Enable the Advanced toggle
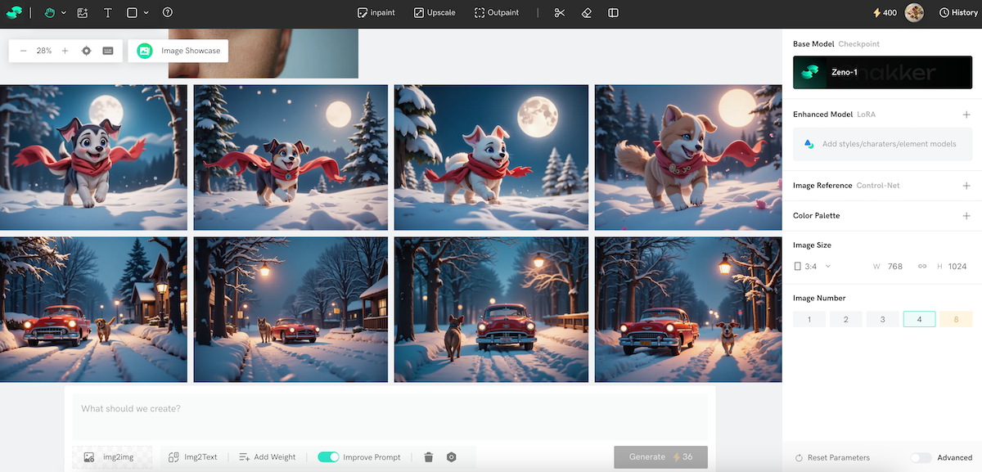The height and width of the screenshot is (472, 982). [x=921, y=458]
